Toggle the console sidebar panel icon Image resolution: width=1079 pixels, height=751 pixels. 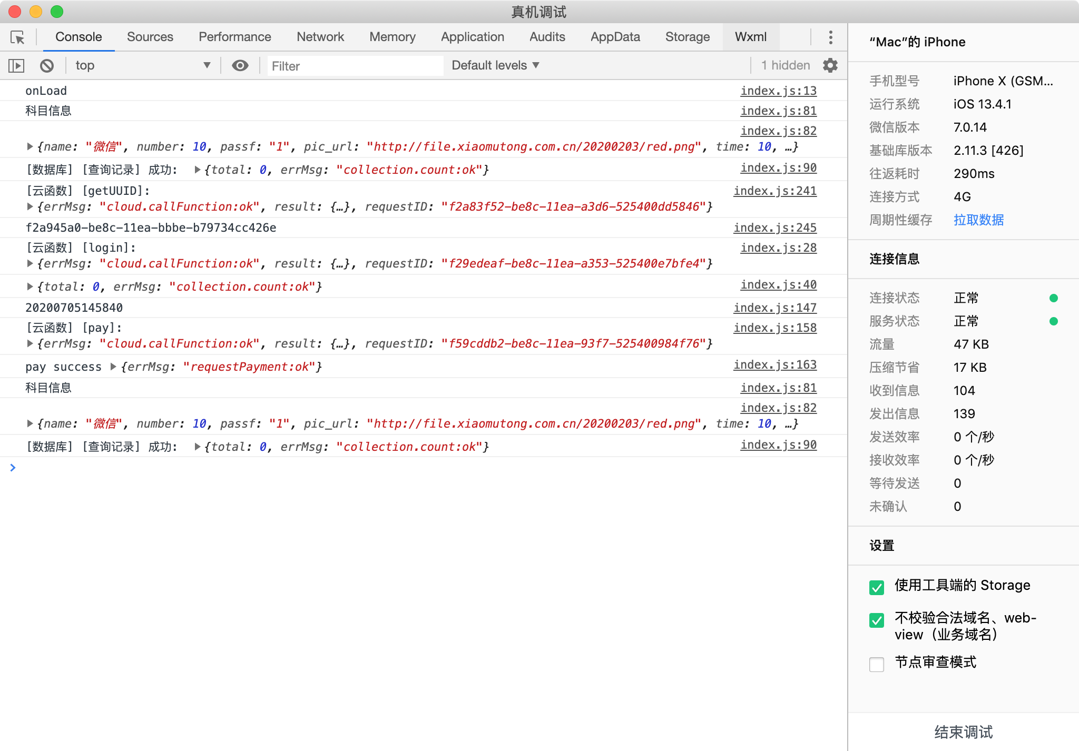(x=16, y=66)
